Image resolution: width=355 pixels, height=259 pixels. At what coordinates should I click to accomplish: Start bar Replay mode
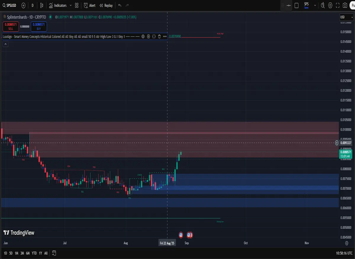pyautogui.click(x=106, y=5)
